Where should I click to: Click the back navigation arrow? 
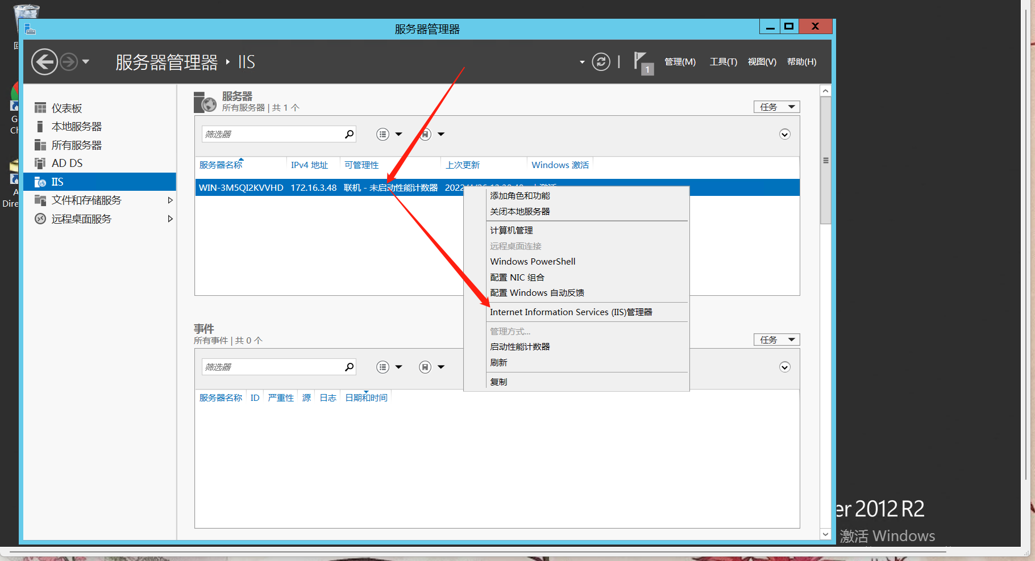(44, 62)
